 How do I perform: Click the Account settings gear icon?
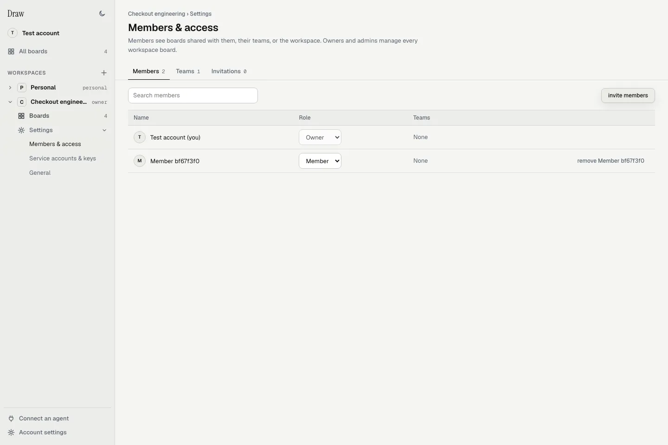pyautogui.click(x=11, y=432)
